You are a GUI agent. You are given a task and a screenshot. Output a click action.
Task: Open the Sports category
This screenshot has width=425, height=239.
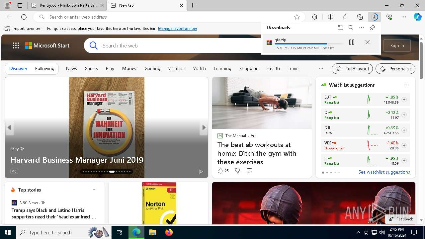[x=91, y=68]
